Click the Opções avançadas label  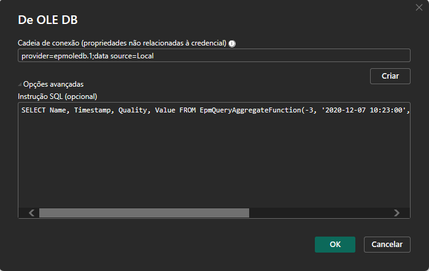tap(53, 84)
